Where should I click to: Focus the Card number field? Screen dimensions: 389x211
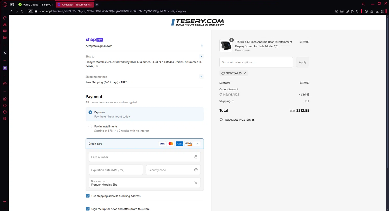point(145,157)
